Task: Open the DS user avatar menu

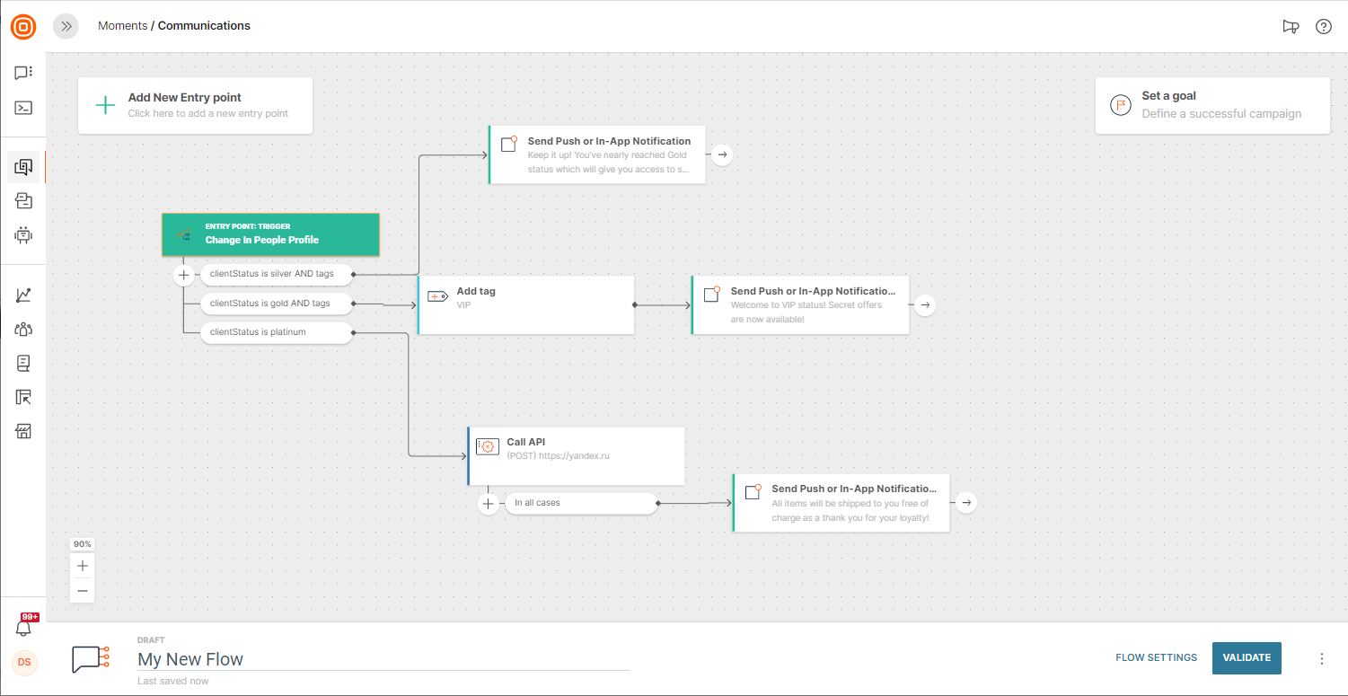Action: coord(24,662)
